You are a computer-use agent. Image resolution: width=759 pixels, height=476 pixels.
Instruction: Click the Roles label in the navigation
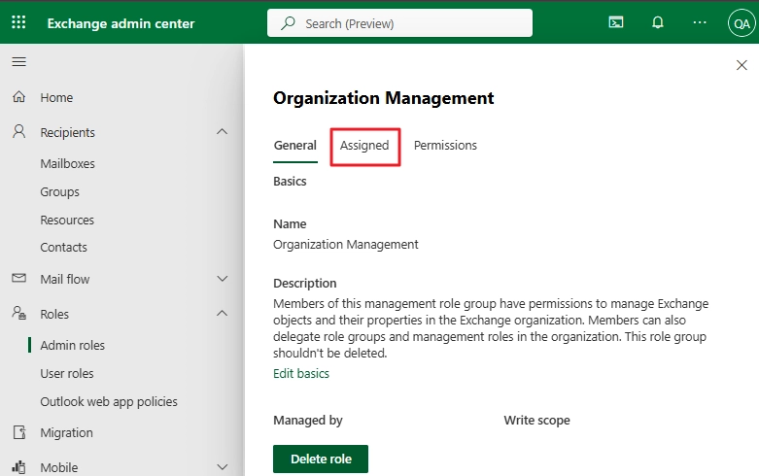click(x=54, y=315)
